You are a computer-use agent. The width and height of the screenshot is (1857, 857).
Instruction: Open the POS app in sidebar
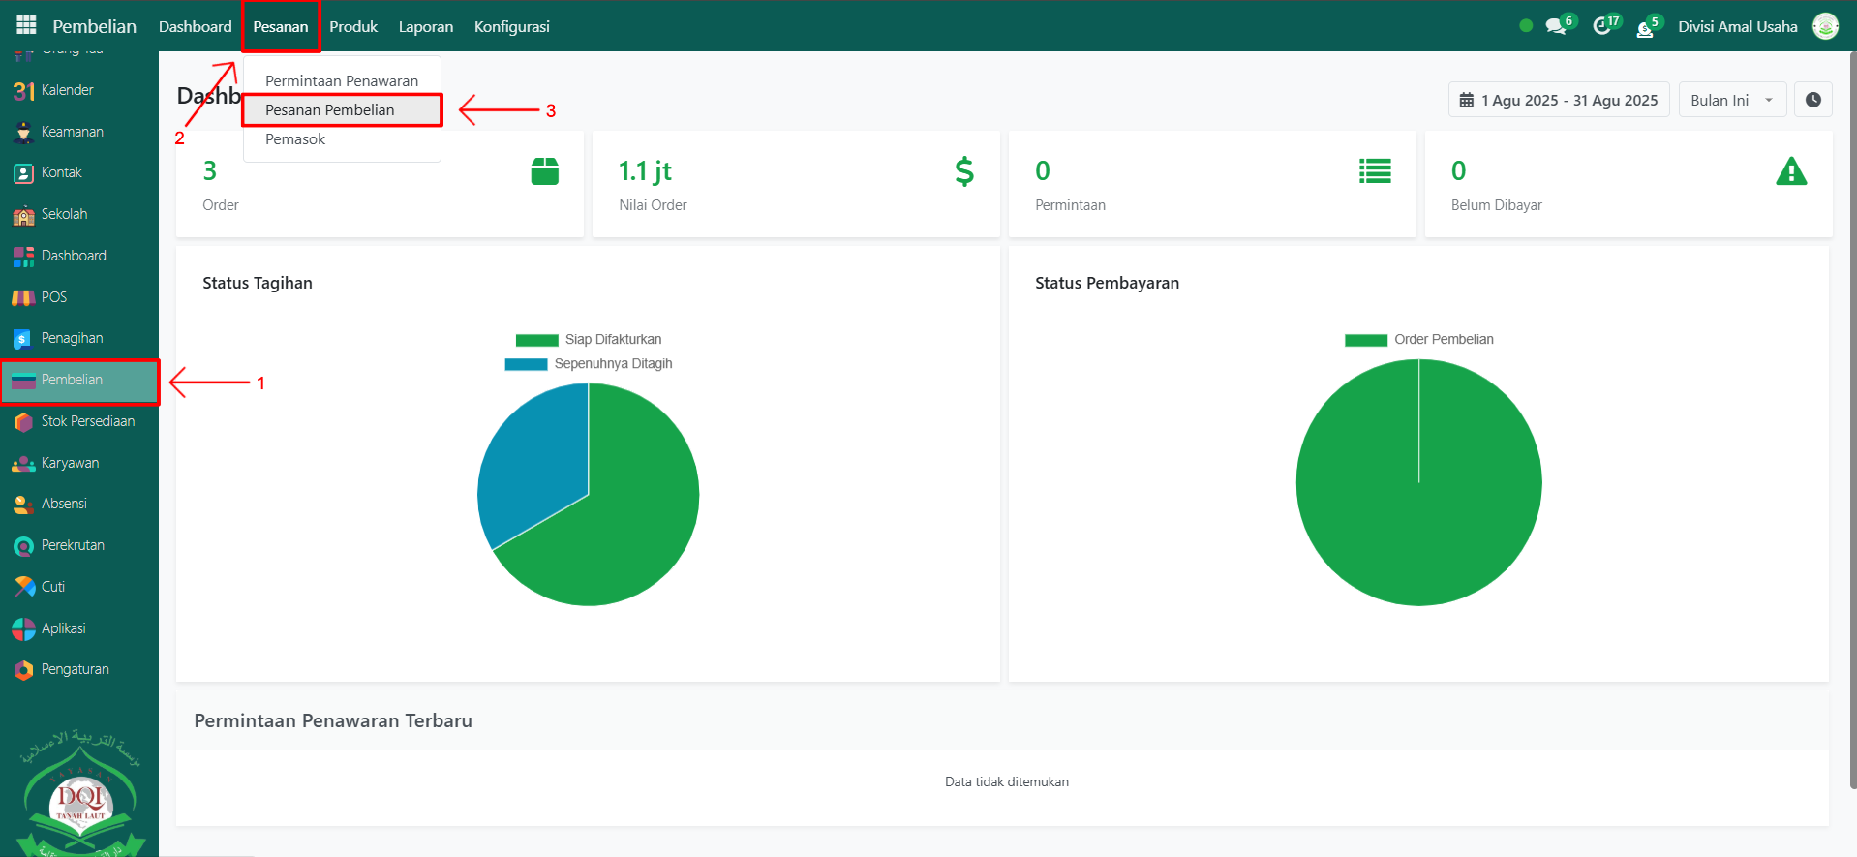[x=53, y=297]
